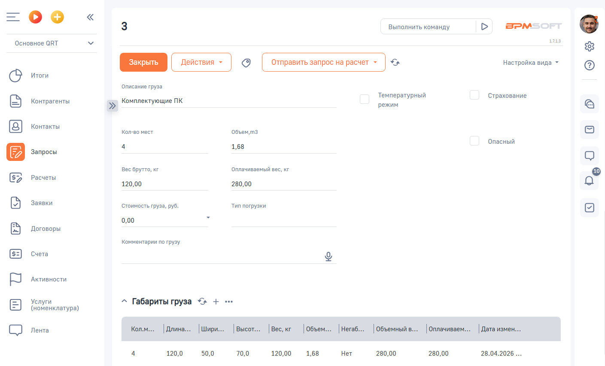Open the notifications bell icon
605x366 pixels.
point(589,181)
